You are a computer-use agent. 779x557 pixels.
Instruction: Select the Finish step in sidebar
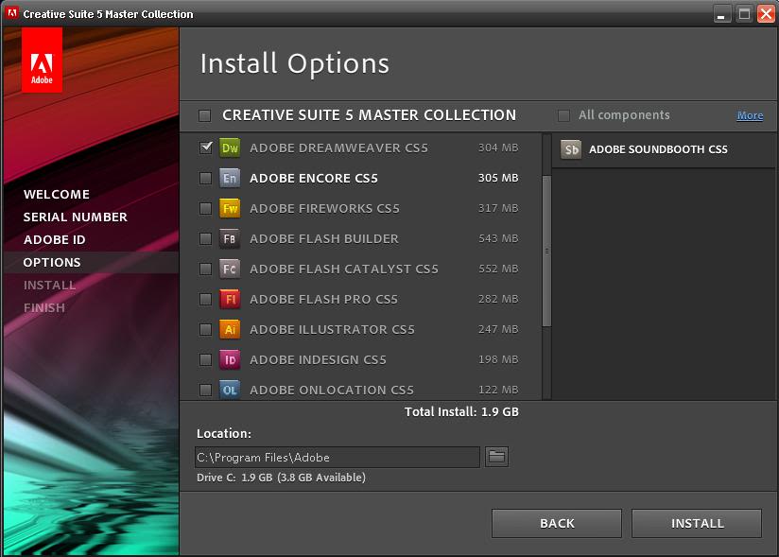pos(43,308)
